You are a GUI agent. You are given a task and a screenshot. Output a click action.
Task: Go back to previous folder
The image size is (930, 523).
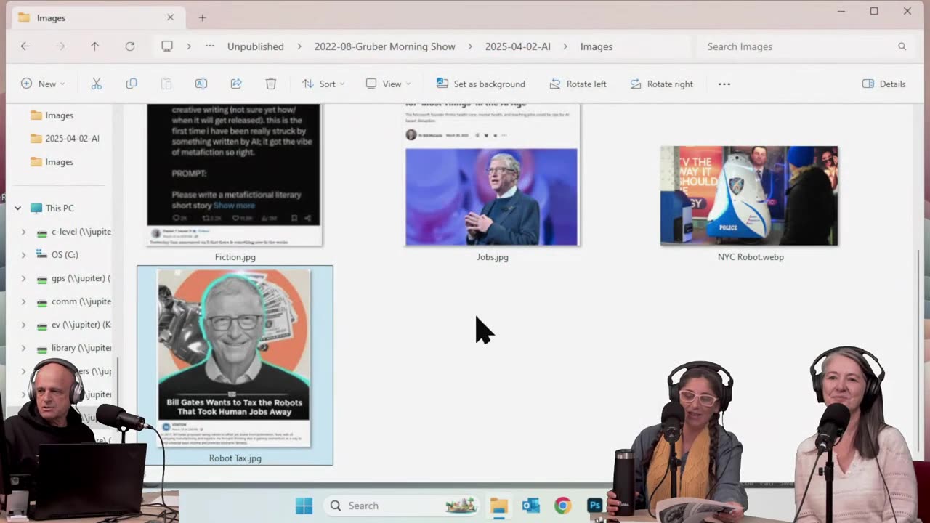click(25, 46)
